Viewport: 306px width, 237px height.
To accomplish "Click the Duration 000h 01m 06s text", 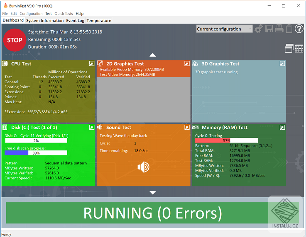I will [52, 47].
